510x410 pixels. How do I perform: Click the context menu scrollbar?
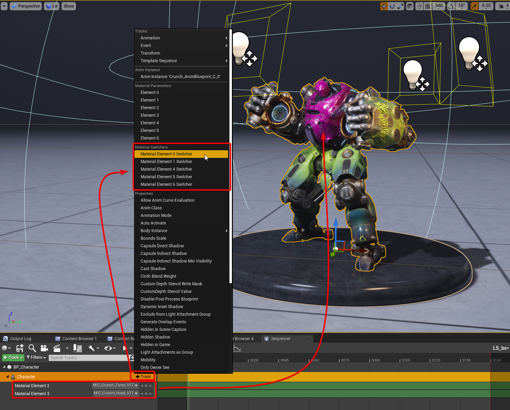coord(230,156)
